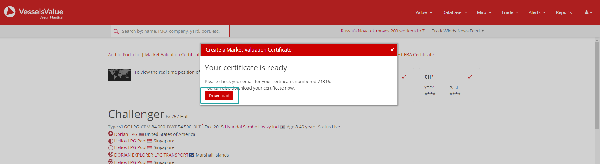
Task: Open the Map menu
Action: click(x=484, y=12)
